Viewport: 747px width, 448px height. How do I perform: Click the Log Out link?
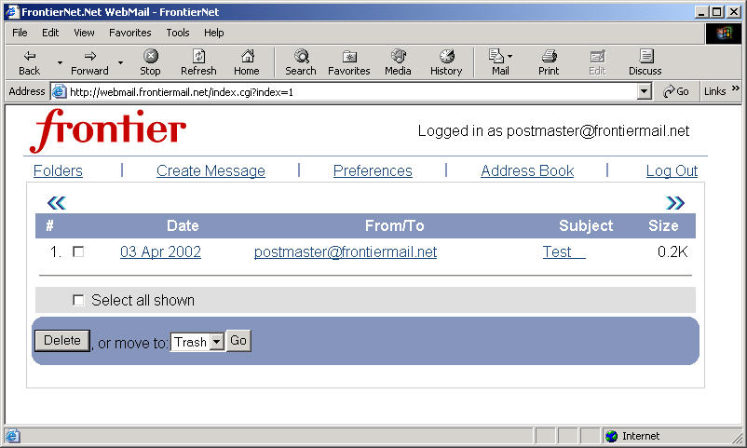coord(672,170)
